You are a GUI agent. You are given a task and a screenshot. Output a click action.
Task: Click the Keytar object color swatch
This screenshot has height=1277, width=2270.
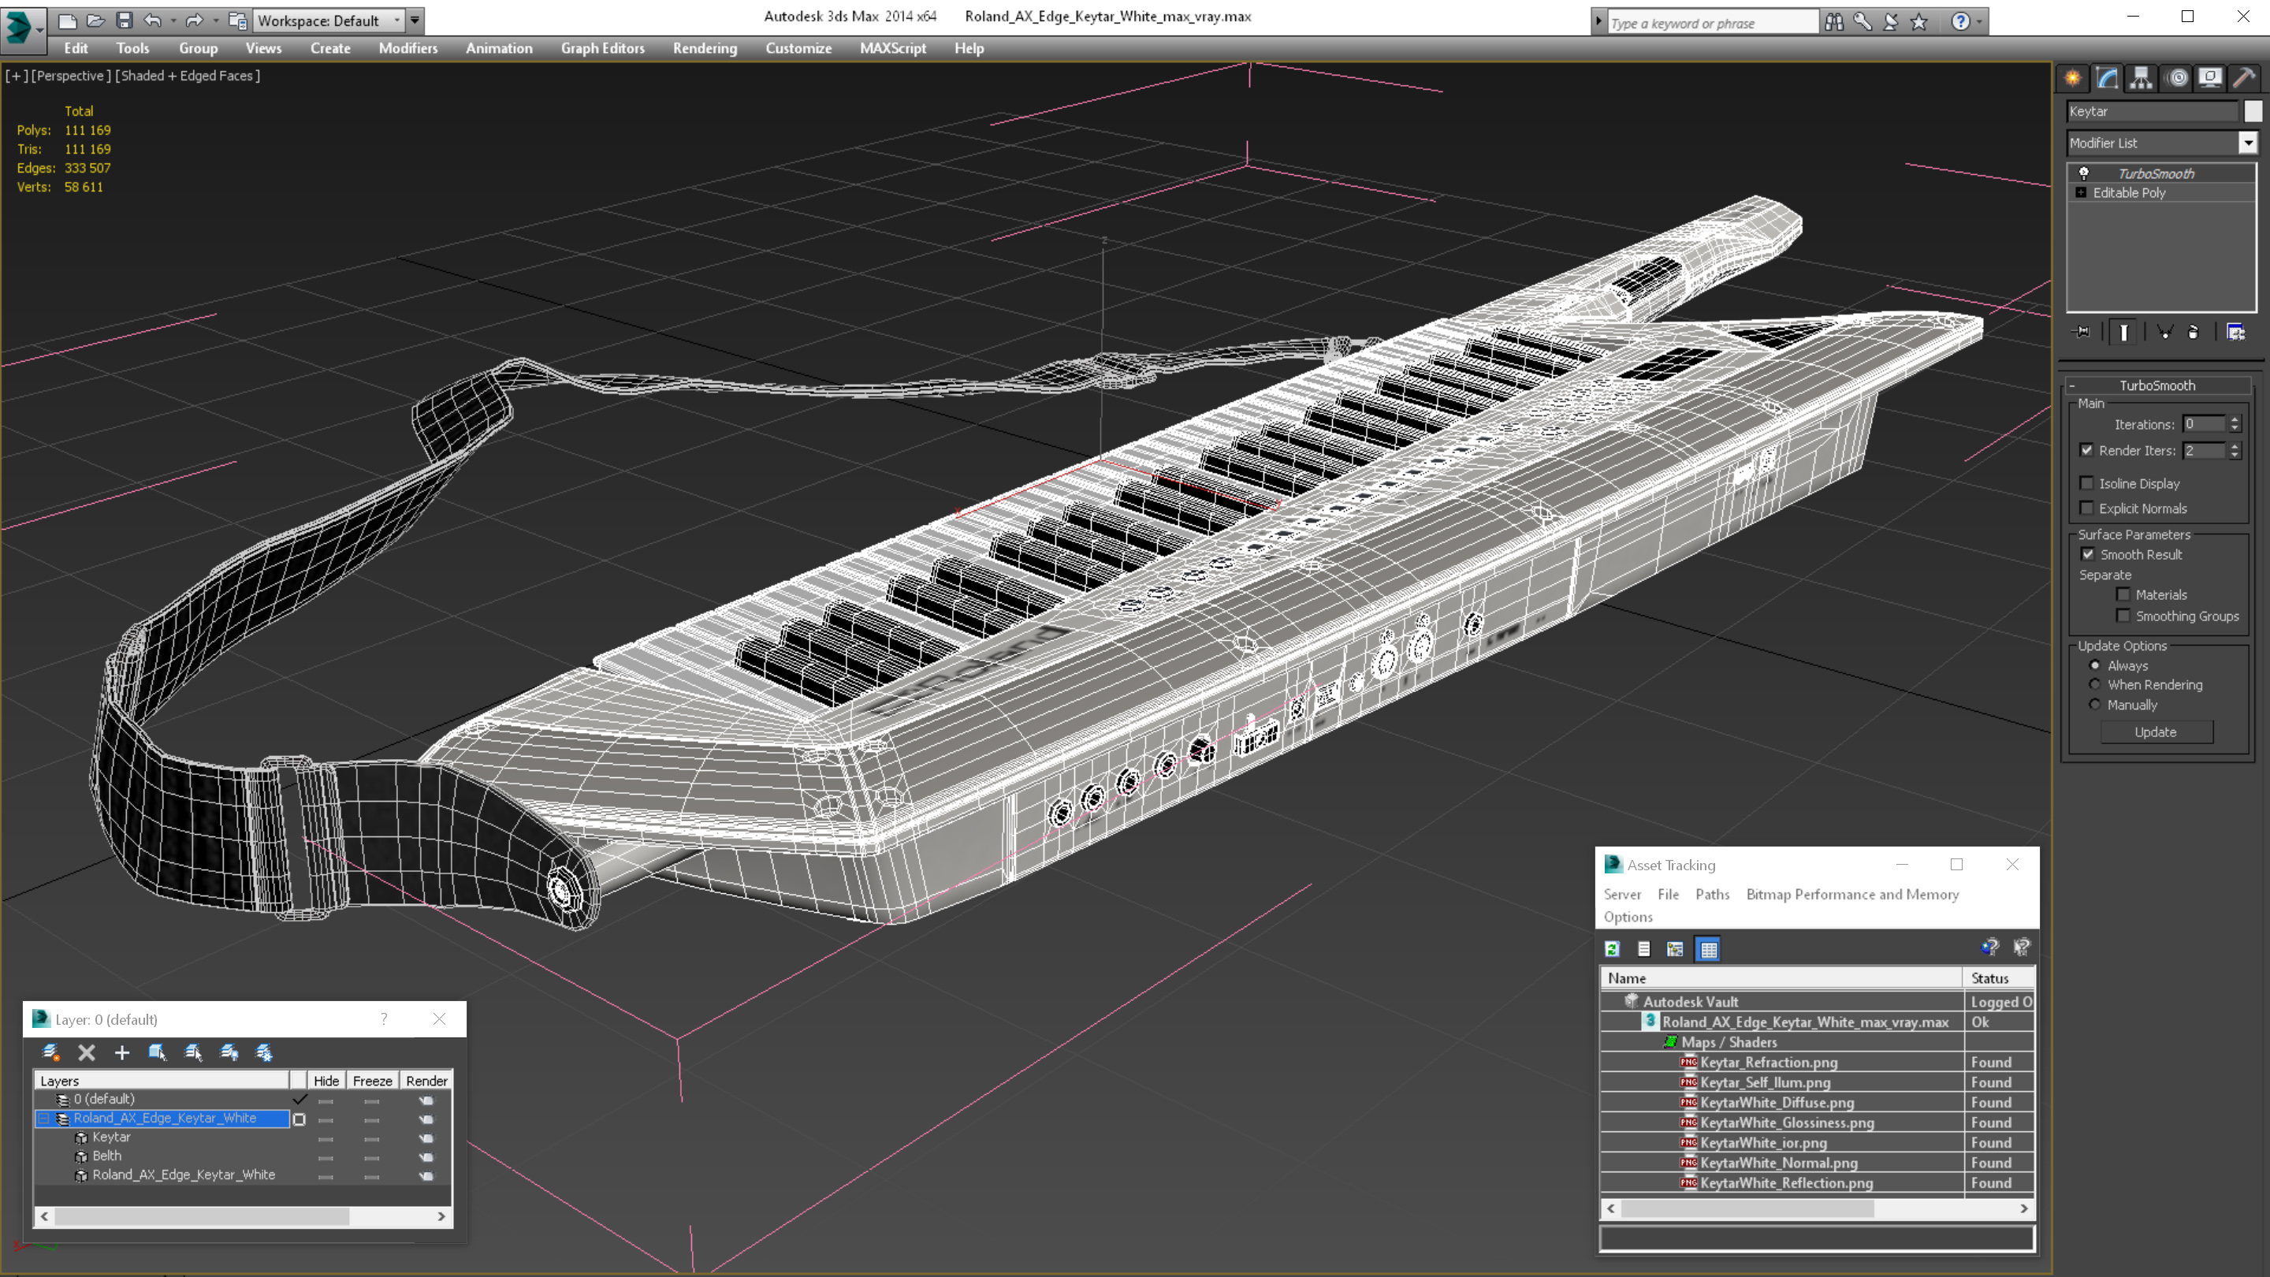pyautogui.click(x=2253, y=111)
